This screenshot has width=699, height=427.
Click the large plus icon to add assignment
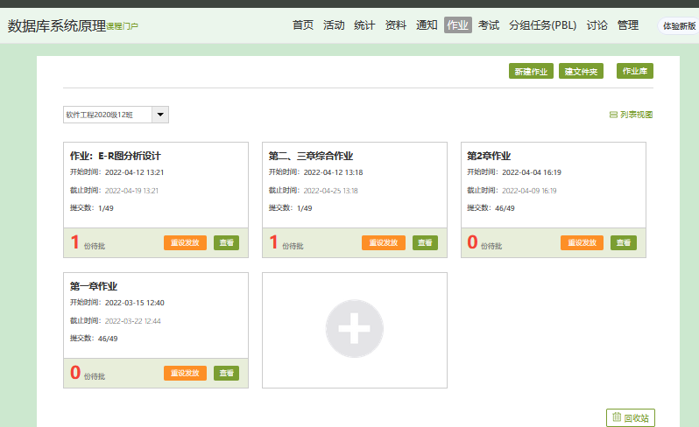pos(354,329)
